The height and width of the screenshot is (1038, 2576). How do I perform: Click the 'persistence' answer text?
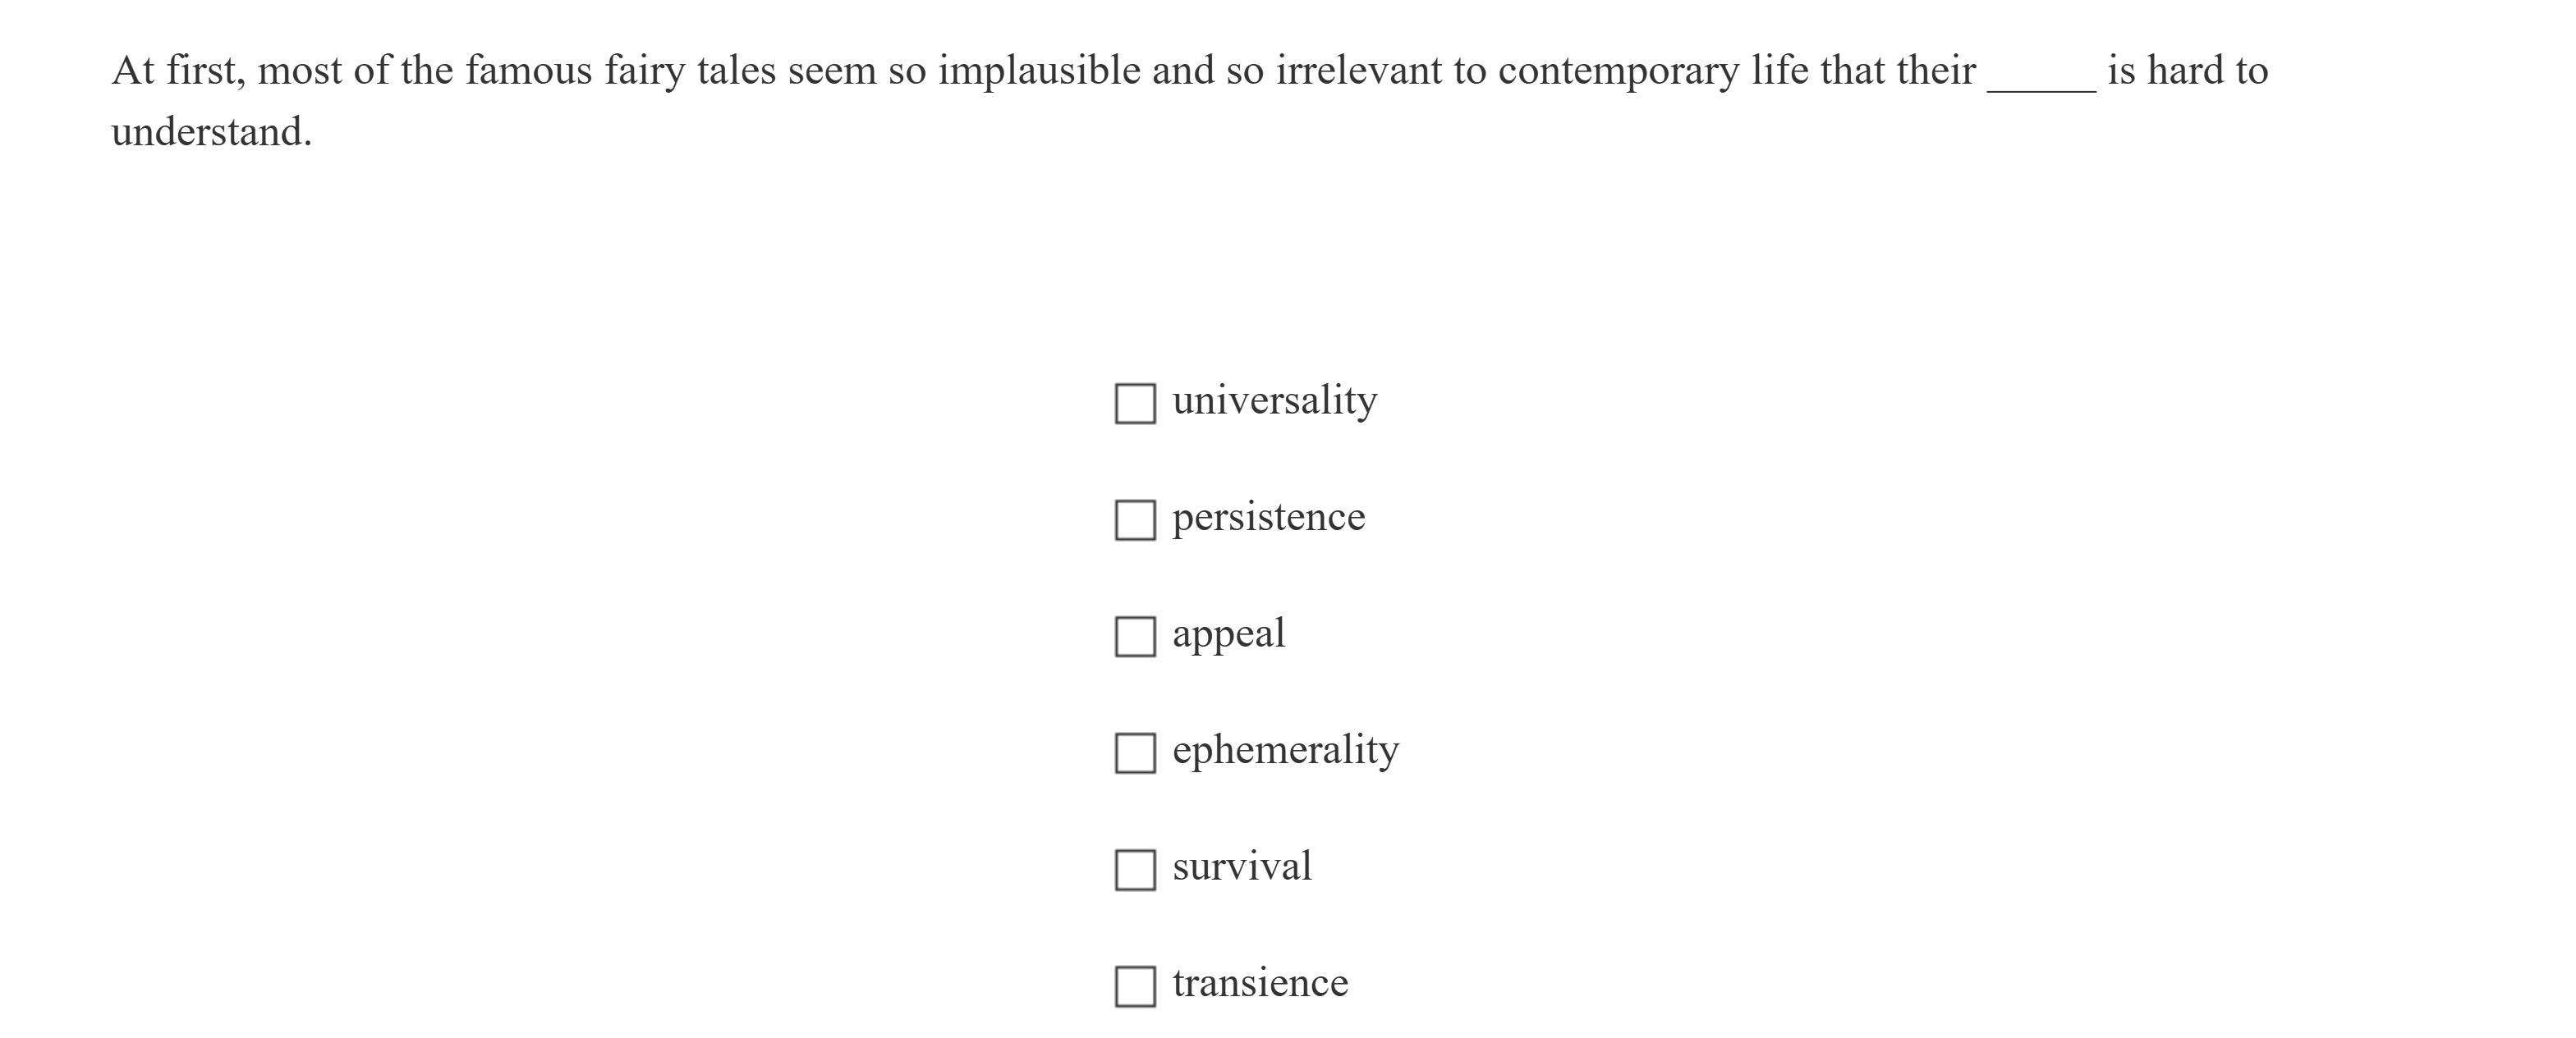(x=1268, y=518)
